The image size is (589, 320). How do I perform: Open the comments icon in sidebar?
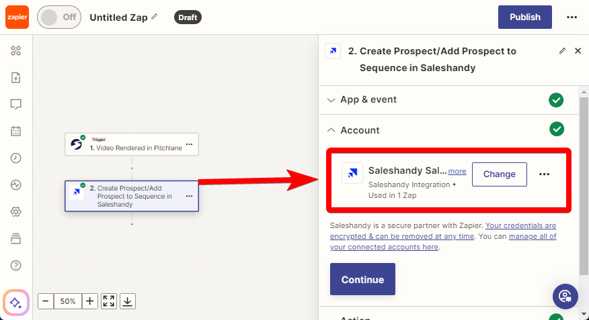pyautogui.click(x=15, y=104)
